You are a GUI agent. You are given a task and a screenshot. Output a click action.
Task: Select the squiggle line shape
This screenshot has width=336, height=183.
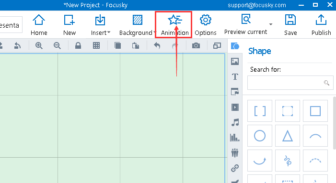pos(288,161)
